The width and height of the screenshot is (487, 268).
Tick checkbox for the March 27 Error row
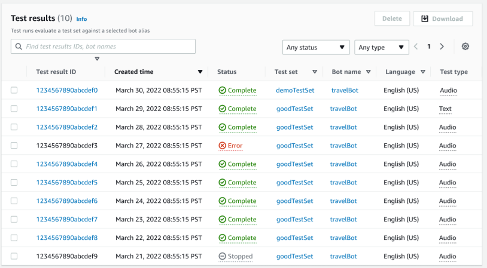pyautogui.click(x=14, y=146)
